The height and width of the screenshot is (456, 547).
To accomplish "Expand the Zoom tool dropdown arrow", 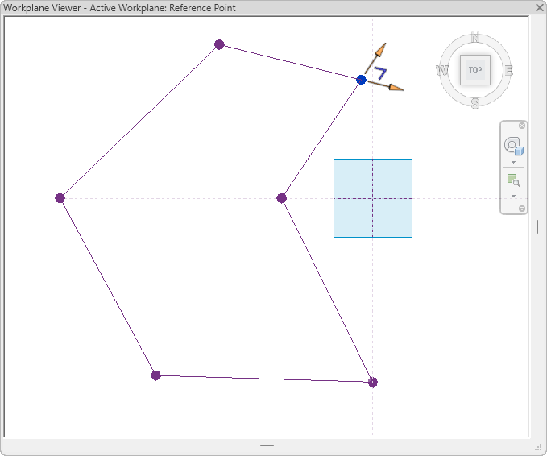I will [x=513, y=196].
